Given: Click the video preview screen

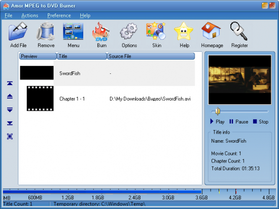Looking at the screenshot, I should (x=239, y=80).
